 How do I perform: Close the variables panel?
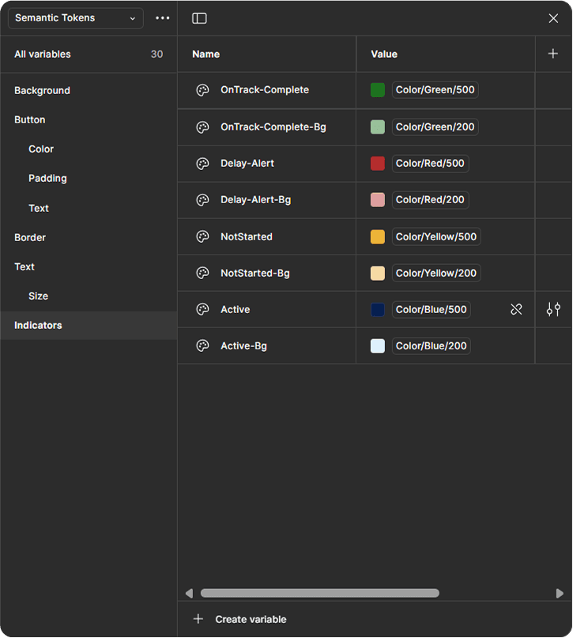(x=553, y=18)
